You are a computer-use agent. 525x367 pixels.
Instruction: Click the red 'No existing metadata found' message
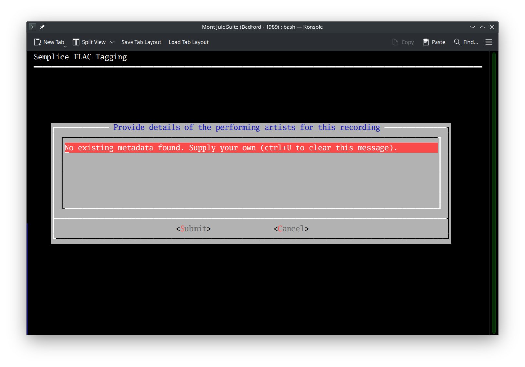click(x=231, y=148)
